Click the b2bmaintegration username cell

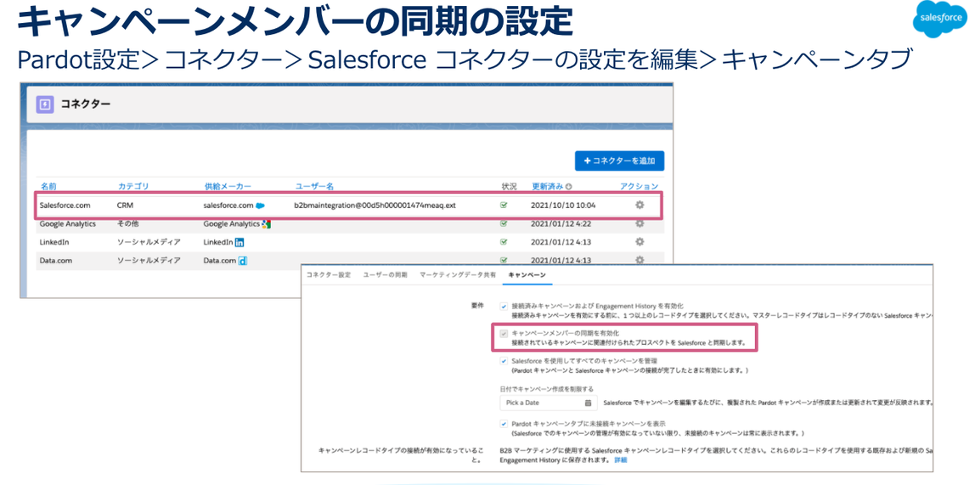pos(375,206)
